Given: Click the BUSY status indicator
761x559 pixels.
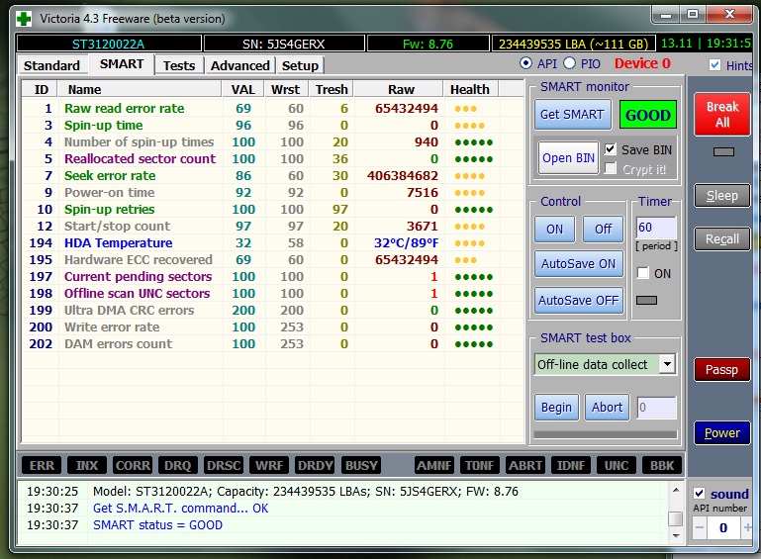Looking at the screenshot, I should point(361,466).
